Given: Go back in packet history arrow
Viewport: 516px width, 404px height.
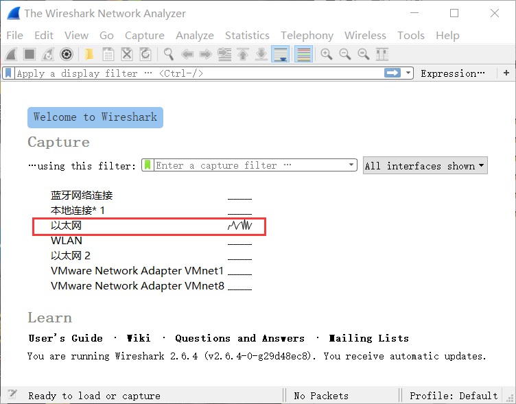Looking at the screenshot, I should [187, 54].
